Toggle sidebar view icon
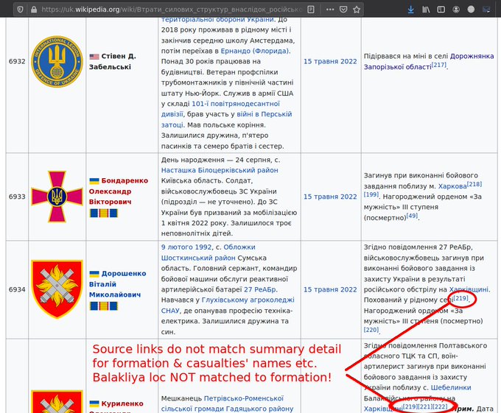The image size is (501, 413). (x=441, y=10)
